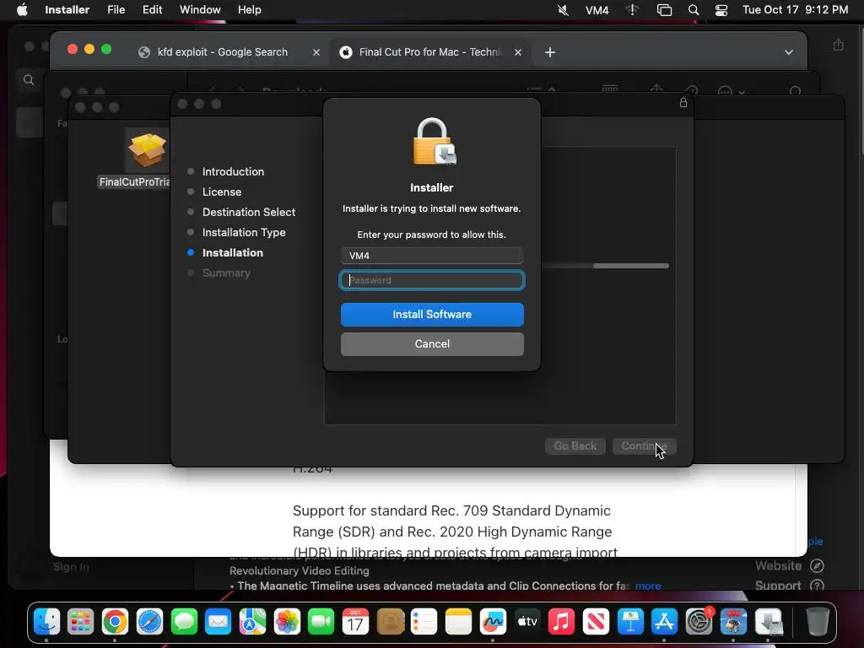The height and width of the screenshot is (648, 864).
Task: Open Launchpad from the Dock
Action: tap(80, 622)
